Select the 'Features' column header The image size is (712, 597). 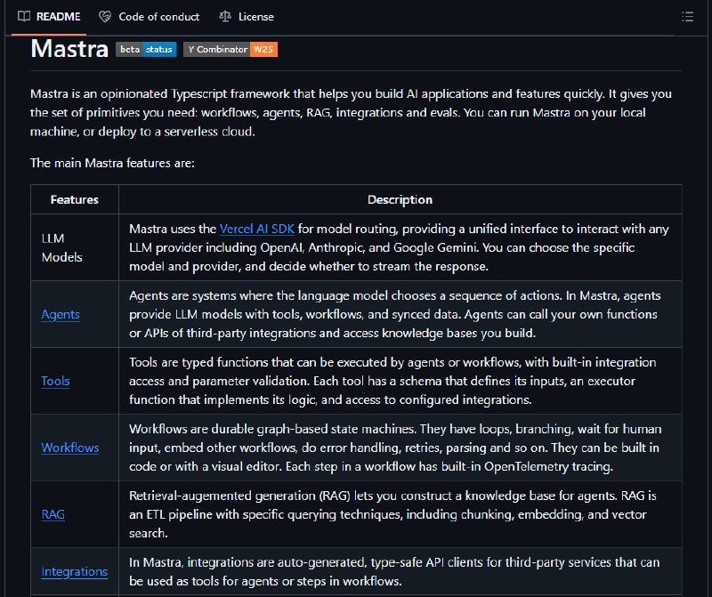point(75,200)
